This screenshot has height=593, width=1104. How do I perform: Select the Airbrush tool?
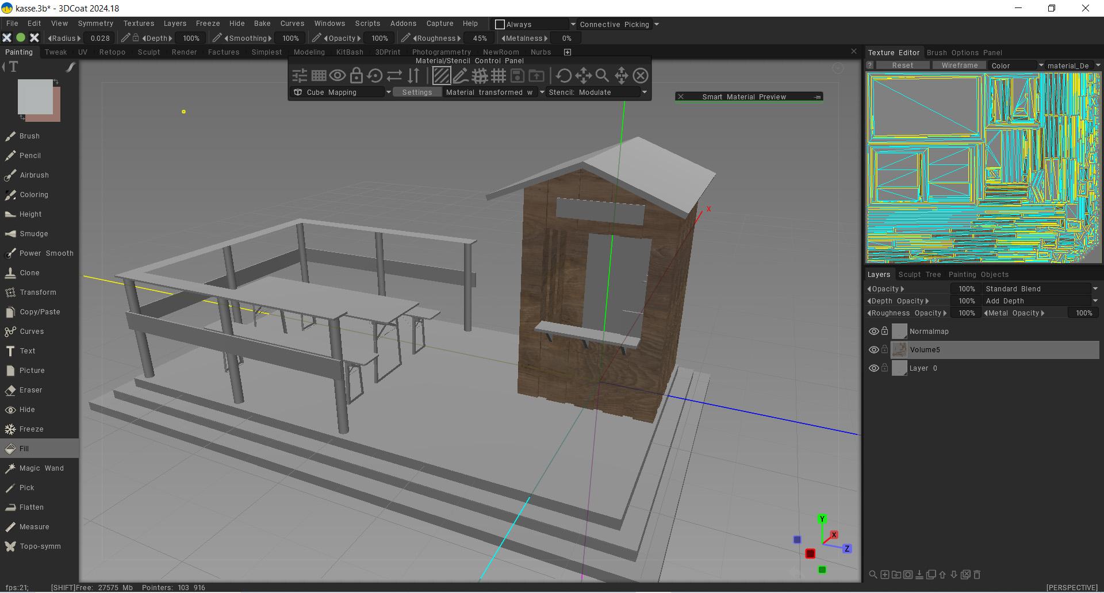coord(39,175)
